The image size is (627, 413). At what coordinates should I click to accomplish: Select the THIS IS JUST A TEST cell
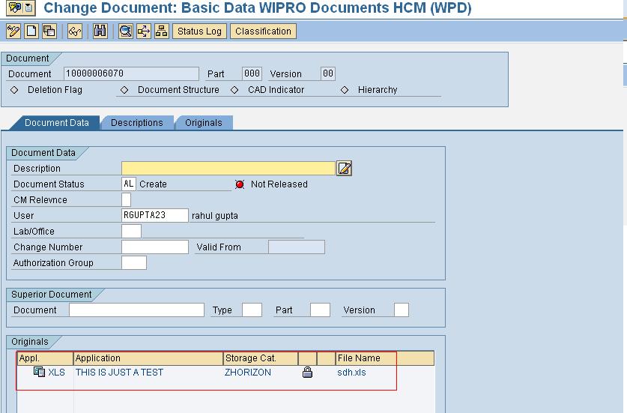tap(119, 373)
